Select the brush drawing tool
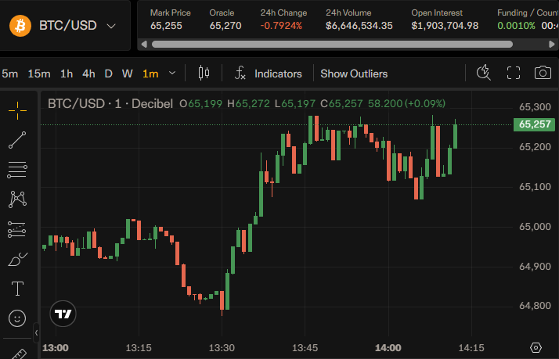559x359 pixels. tap(17, 260)
